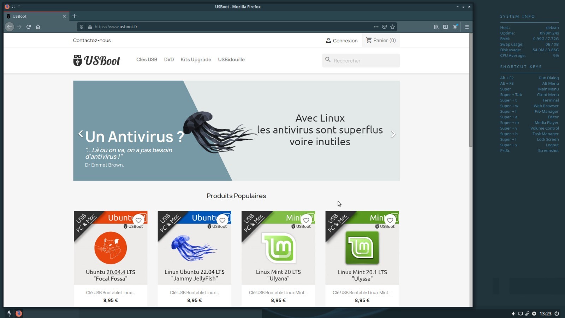This screenshot has height=318, width=565.
Task: Open a new tab with plus button
Action: click(74, 16)
